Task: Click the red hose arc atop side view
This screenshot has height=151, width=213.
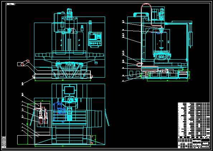Action: click(x=146, y=6)
